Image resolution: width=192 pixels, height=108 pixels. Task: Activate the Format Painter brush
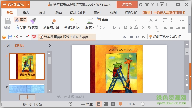coord(33,21)
